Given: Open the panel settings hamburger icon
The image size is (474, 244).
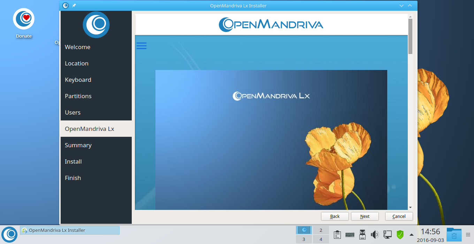Looking at the screenshot, I should point(468,235).
